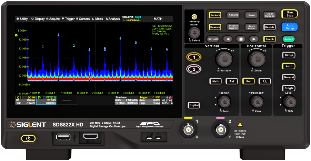311x161 pixels.
Task: Toggle the Touch button
Action: [269, 39]
